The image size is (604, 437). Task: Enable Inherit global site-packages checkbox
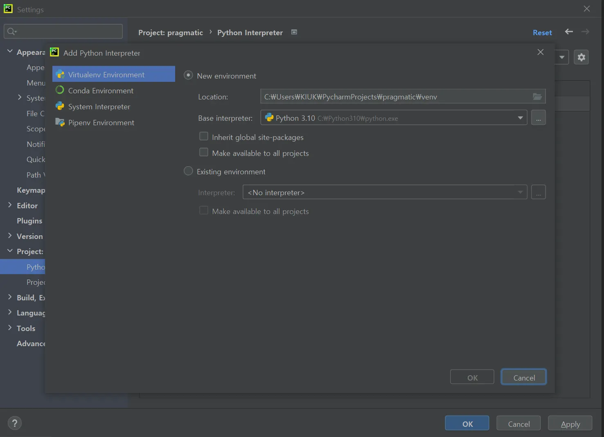pos(203,137)
